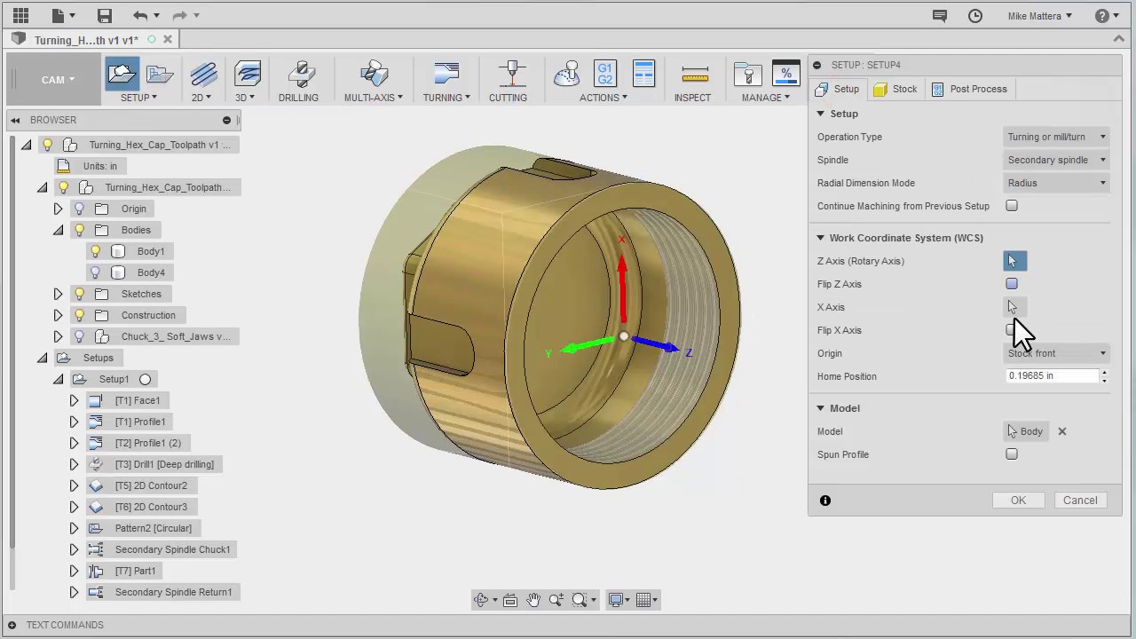This screenshot has width=1136, height=639.
Task: Switch to the Post Process tab
Action: click(969, 89)
